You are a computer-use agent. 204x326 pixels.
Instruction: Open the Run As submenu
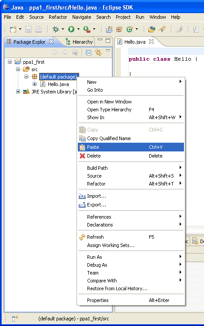pos(131,257)
